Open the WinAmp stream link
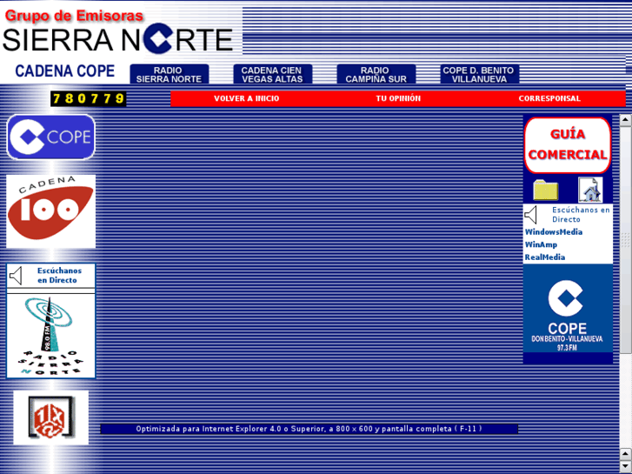 point(541,244)
